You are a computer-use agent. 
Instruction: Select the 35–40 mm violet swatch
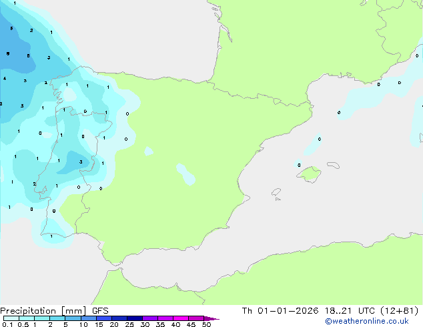click(165, 318)
